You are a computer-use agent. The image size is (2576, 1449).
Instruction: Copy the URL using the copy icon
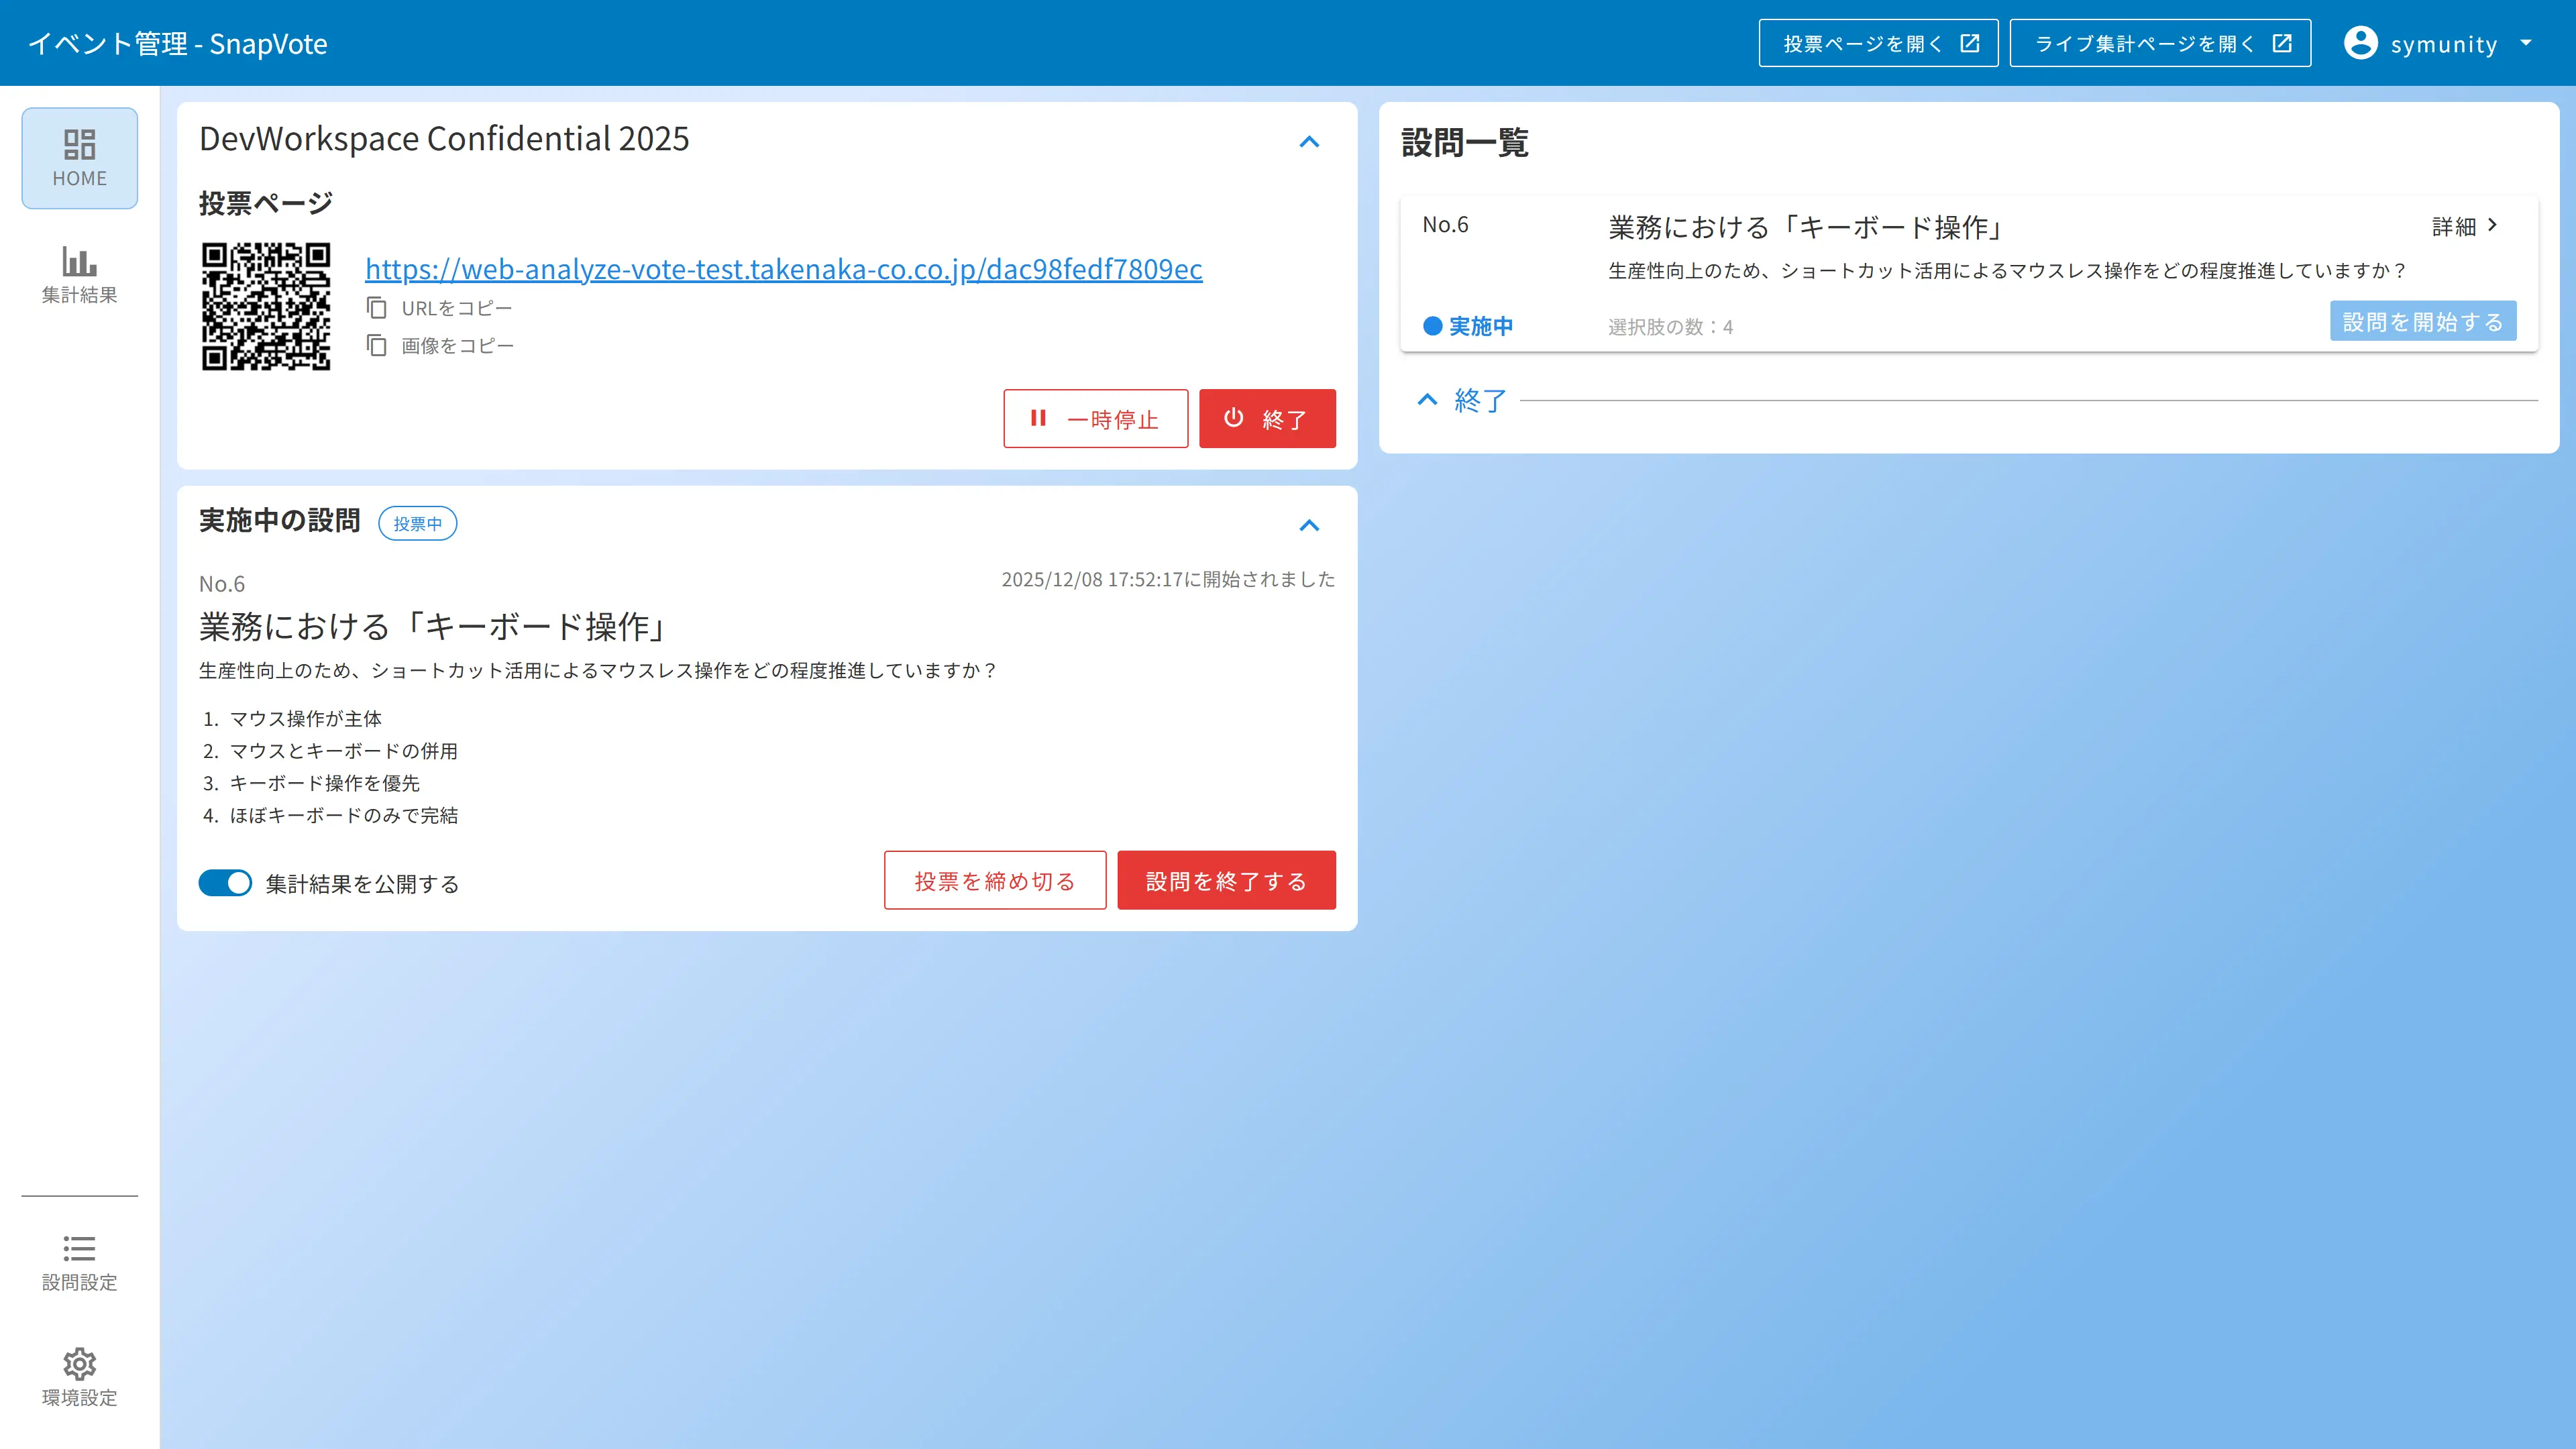click(x=377, y=308)
